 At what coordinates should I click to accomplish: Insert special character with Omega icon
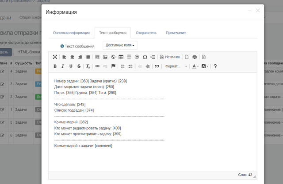coord(145,57)
